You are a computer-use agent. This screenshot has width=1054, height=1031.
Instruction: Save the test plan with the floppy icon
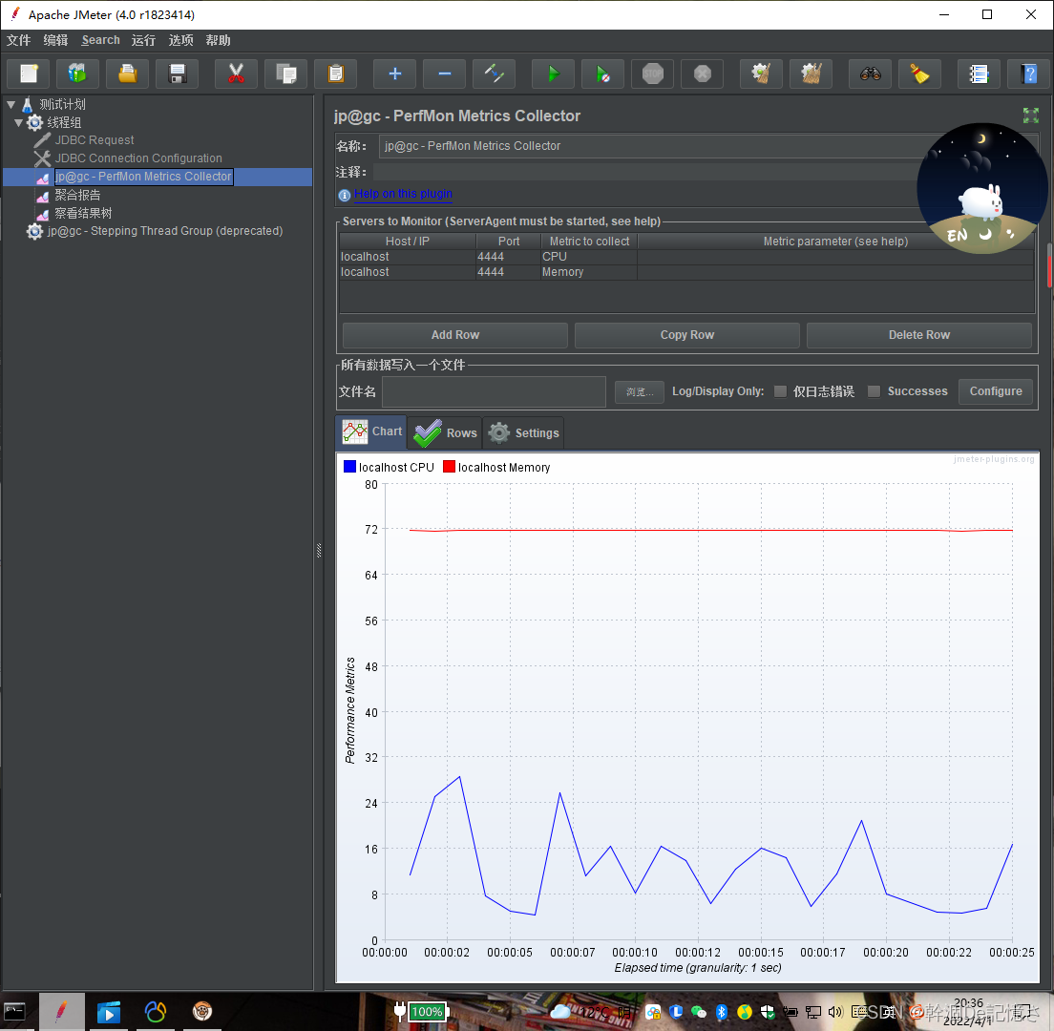tap(178, 74)
